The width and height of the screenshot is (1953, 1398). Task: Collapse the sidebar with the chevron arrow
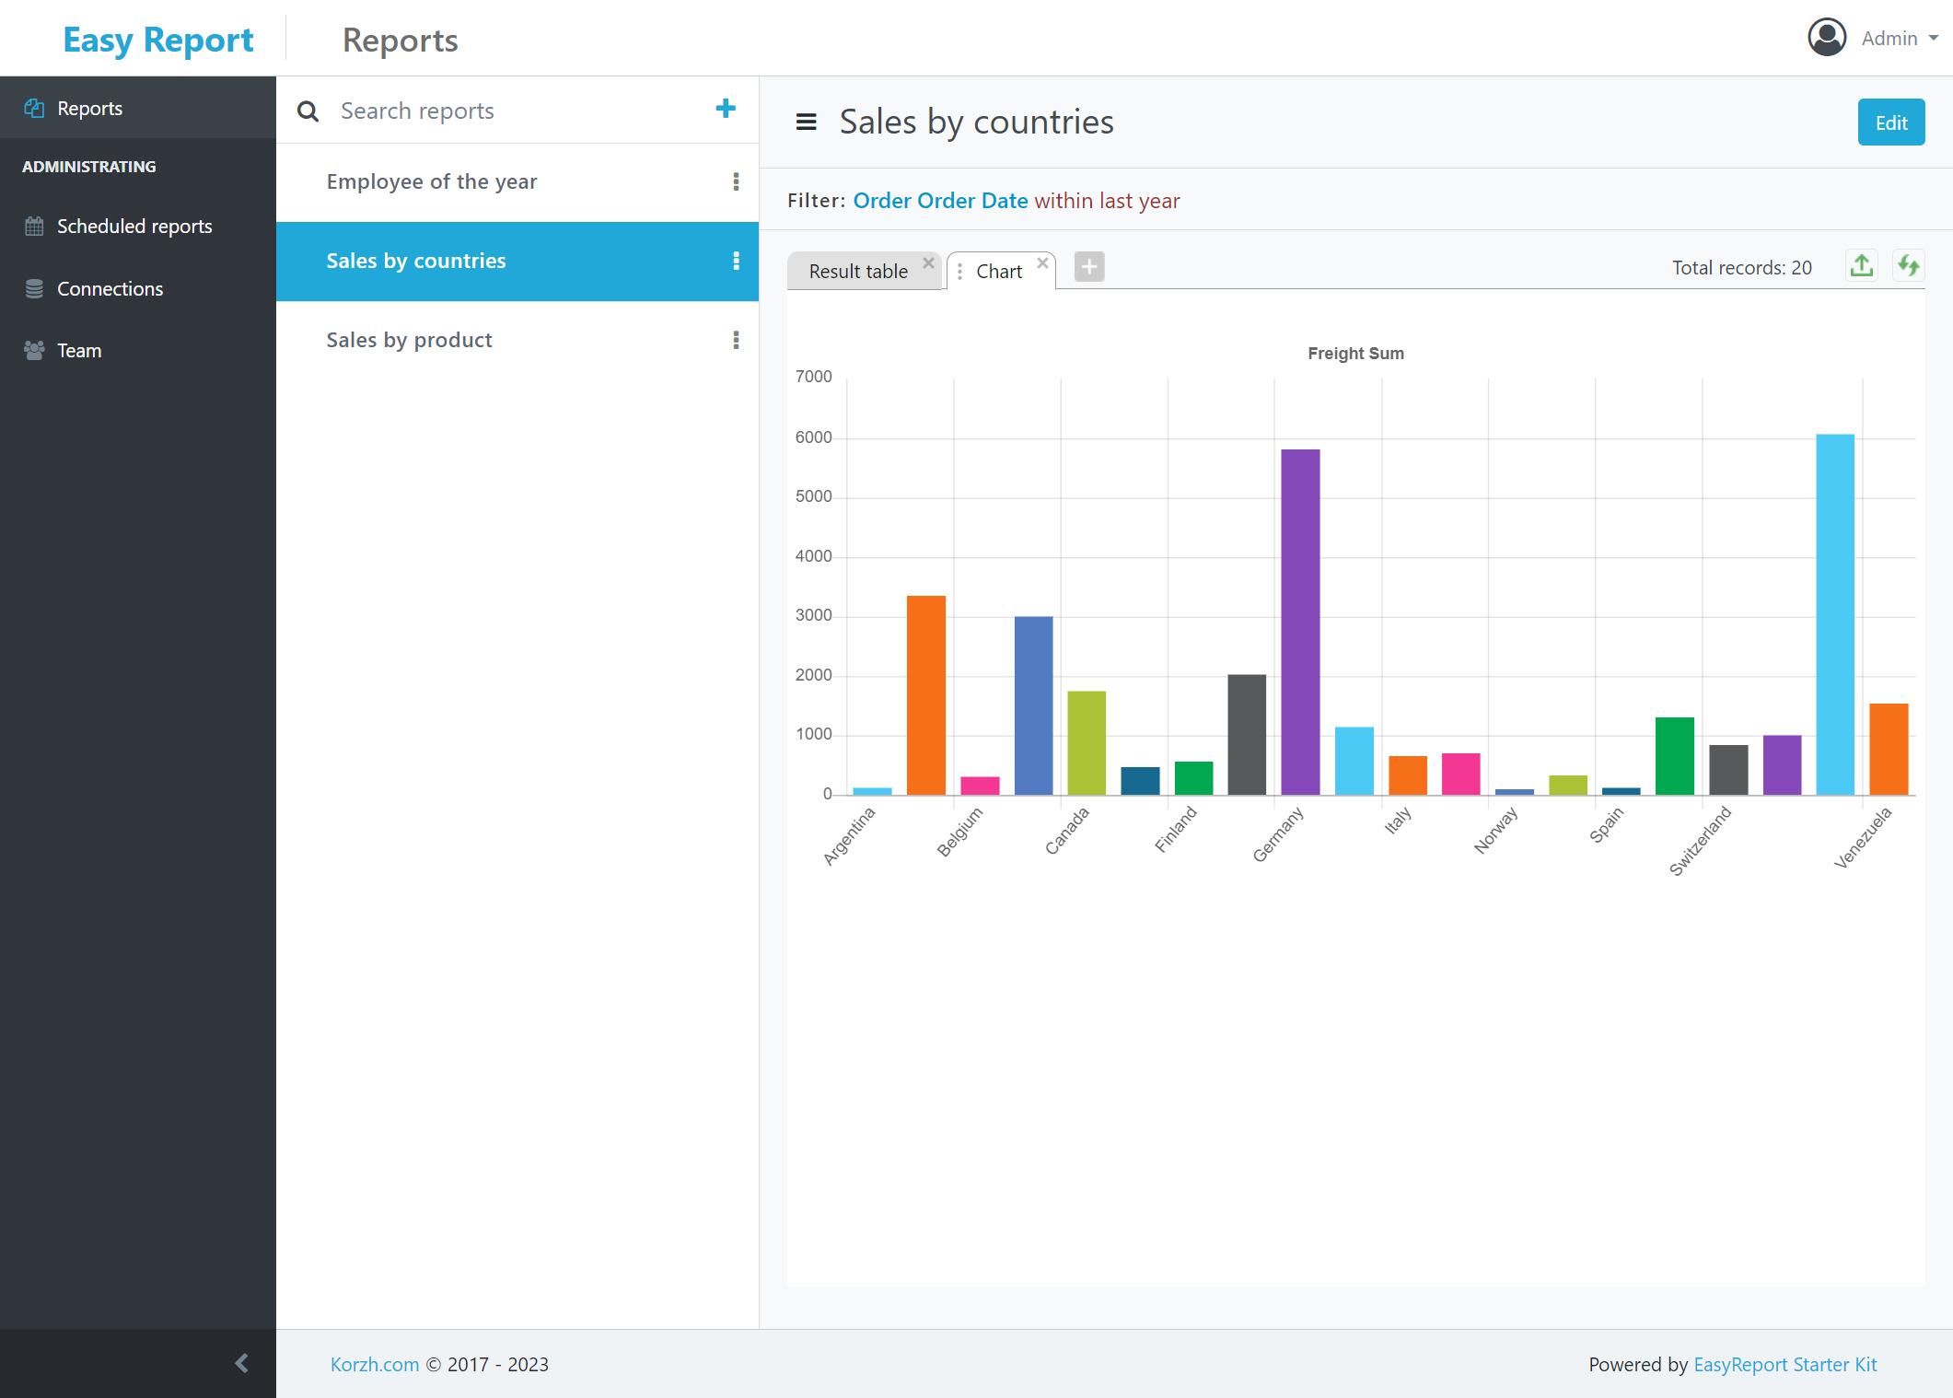241,1363
